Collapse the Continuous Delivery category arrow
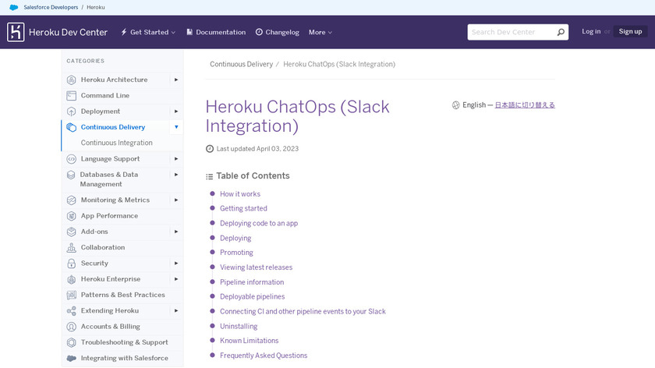Image resolution: width=655 pixels, height=368 pixels. [x=176, y=127]
